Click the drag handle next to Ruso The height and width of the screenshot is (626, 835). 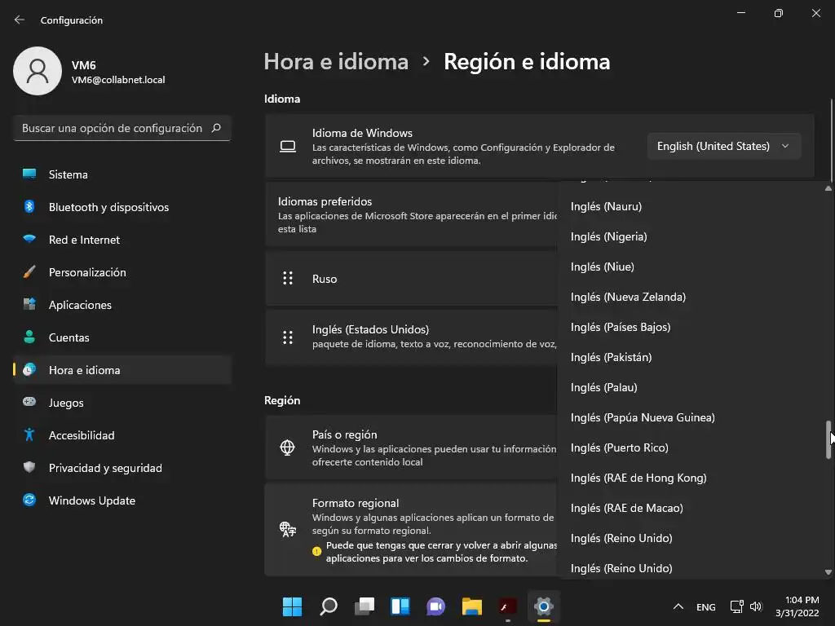pyautogui.click(x=288, y=279)
